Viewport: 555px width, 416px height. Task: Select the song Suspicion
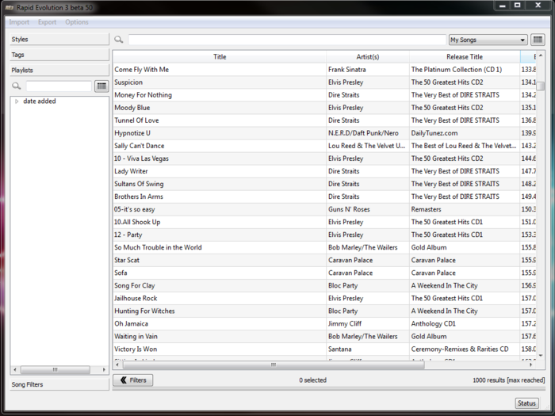click(x=220, y=82)
